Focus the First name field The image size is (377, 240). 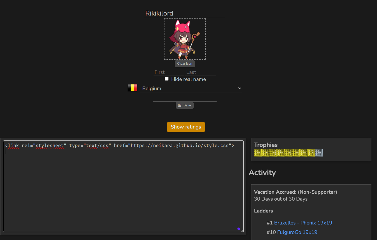point(168,72)
